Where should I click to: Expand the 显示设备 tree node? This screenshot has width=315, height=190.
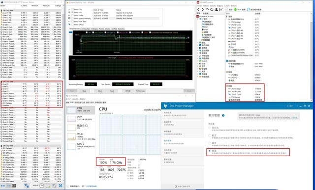[198, 51]
